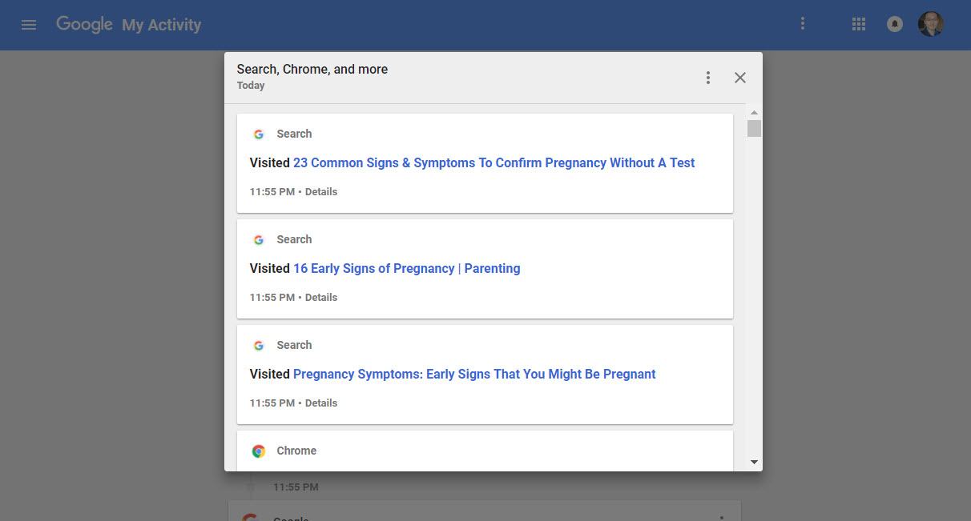Open Pregnancy Symptoms: Early Signs link
Image resolution: width=971 pixels, height=521 pixels.
pos(474,374)
